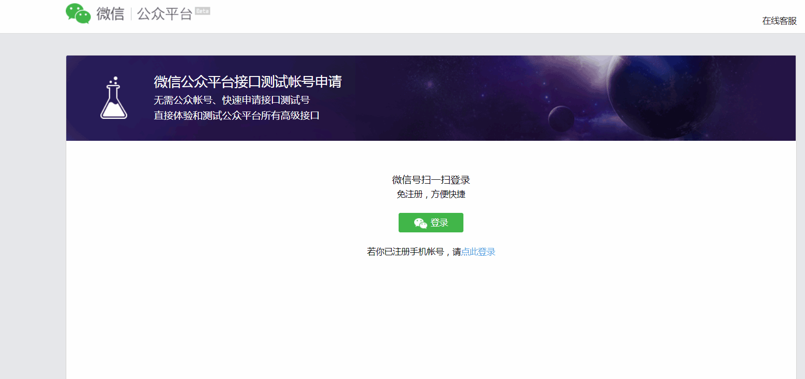Follow the blue 点此登录 link
The height and width of the screenshot is (379, 805).
[478, 252]
